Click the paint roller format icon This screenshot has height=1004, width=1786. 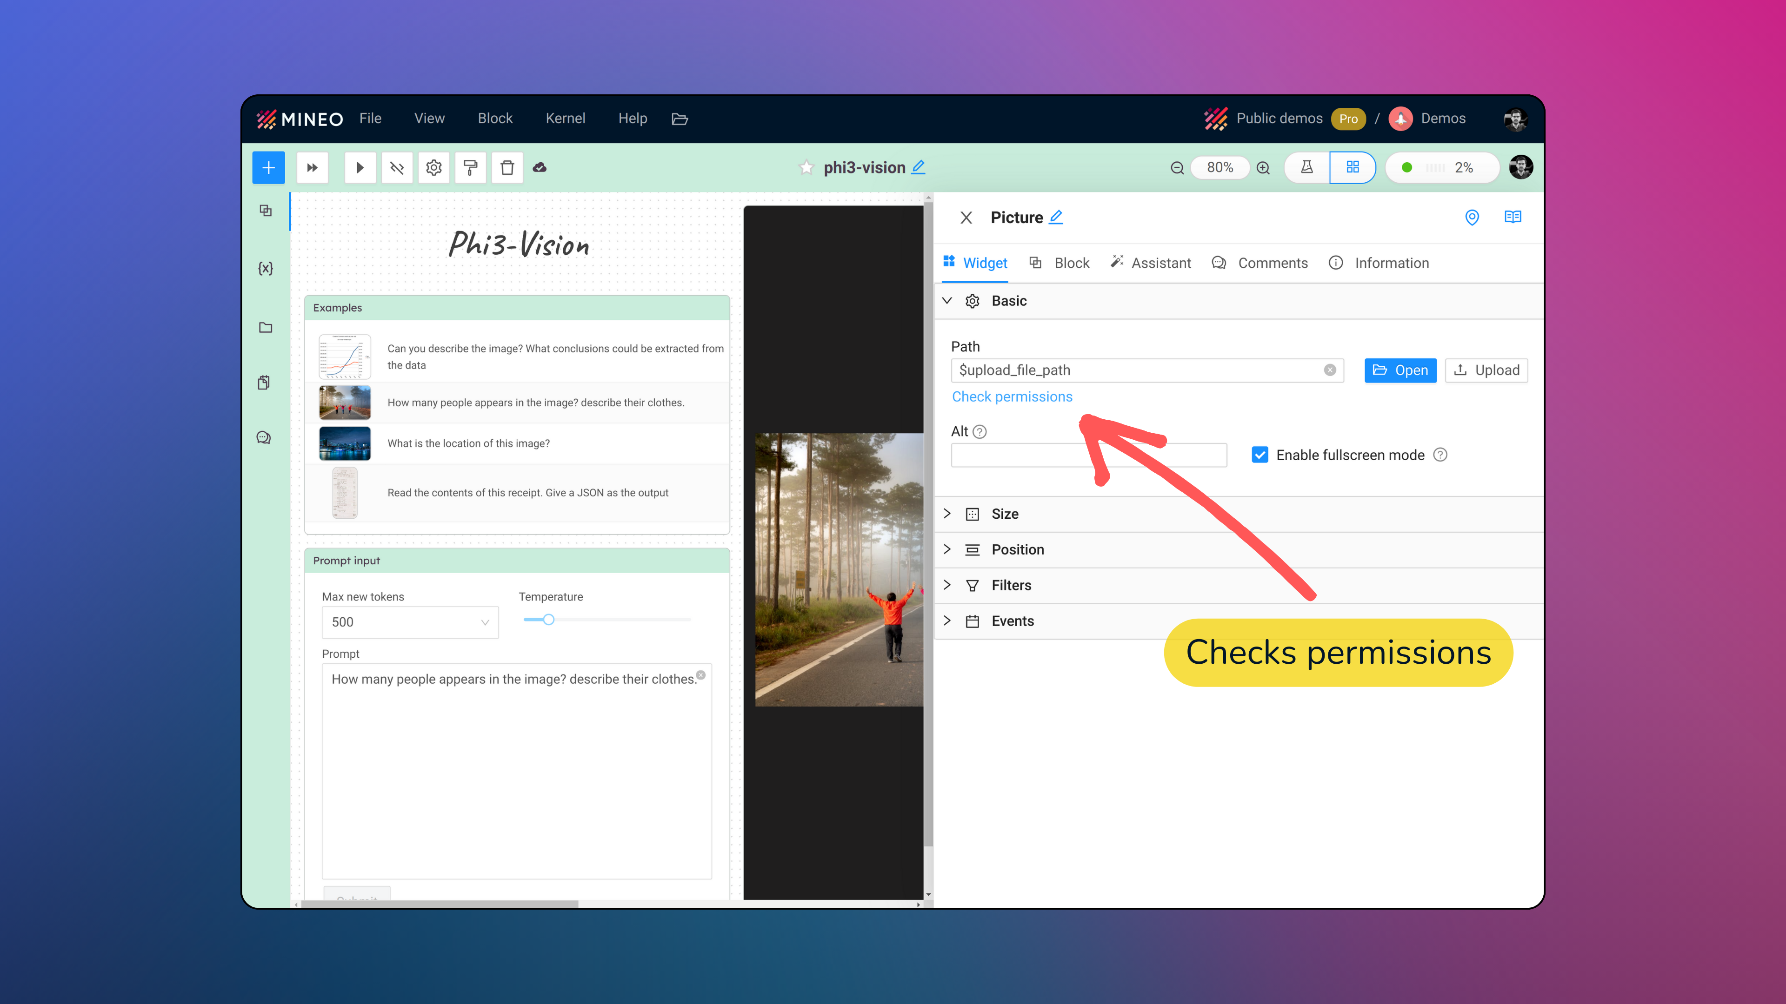coord(471,168)
